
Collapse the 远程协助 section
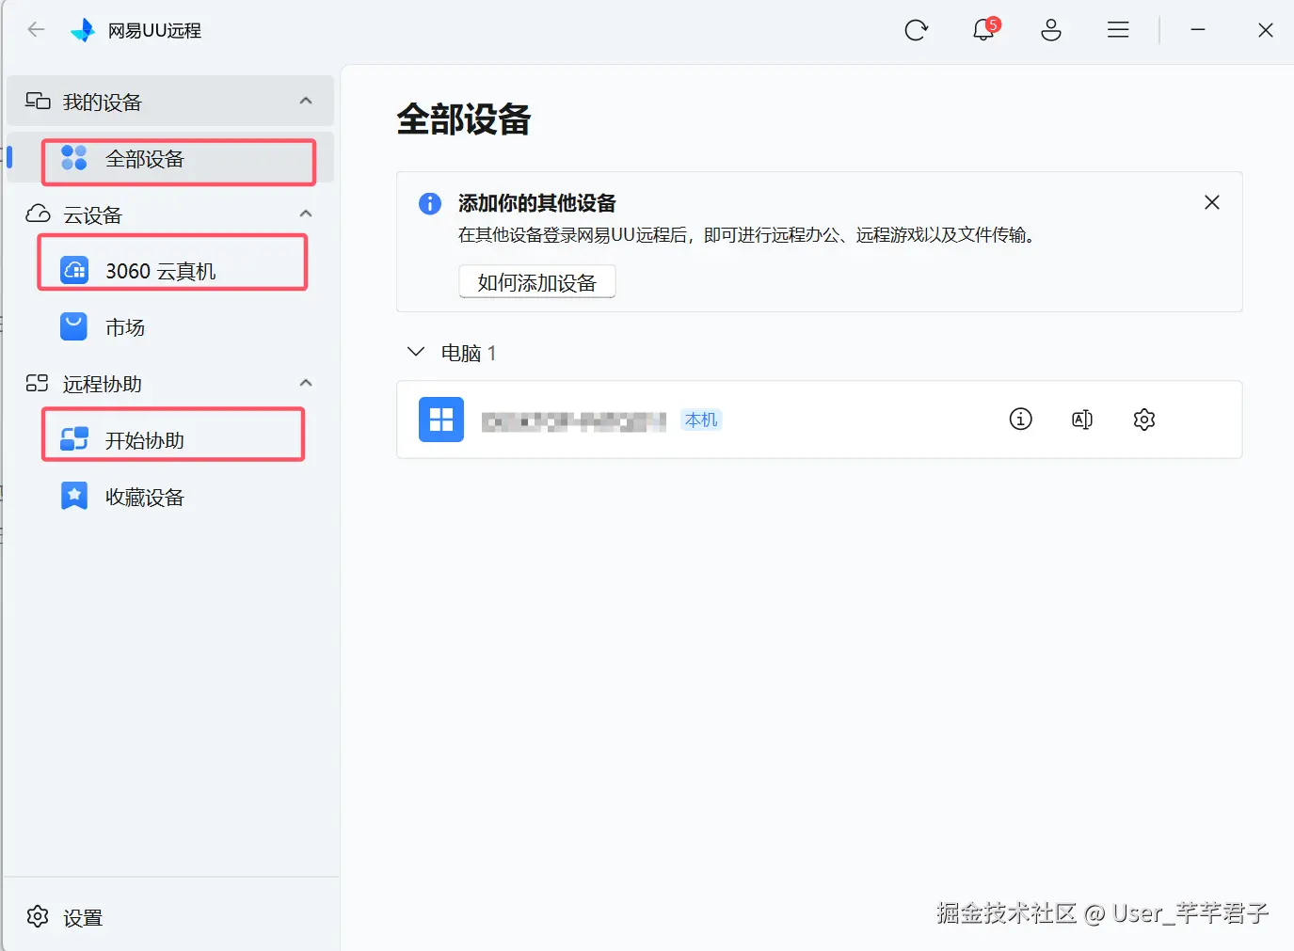coord(306,383)
